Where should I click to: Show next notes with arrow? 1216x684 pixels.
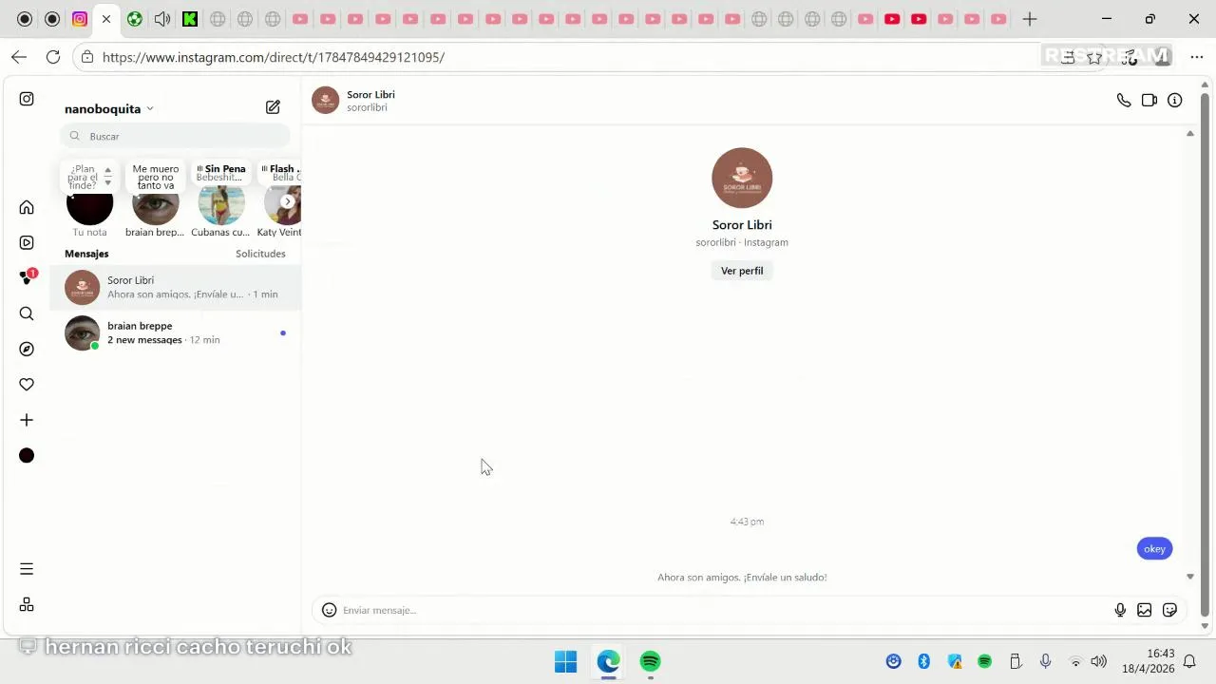tap(287, 201)
